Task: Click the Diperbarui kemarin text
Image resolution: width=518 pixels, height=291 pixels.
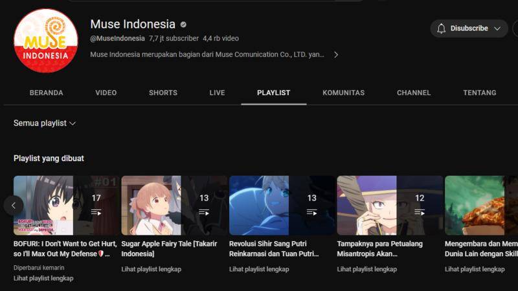Action: point(39,268)
